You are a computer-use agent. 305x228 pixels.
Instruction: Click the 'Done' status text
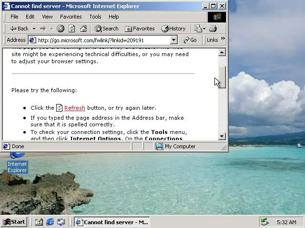18,146
